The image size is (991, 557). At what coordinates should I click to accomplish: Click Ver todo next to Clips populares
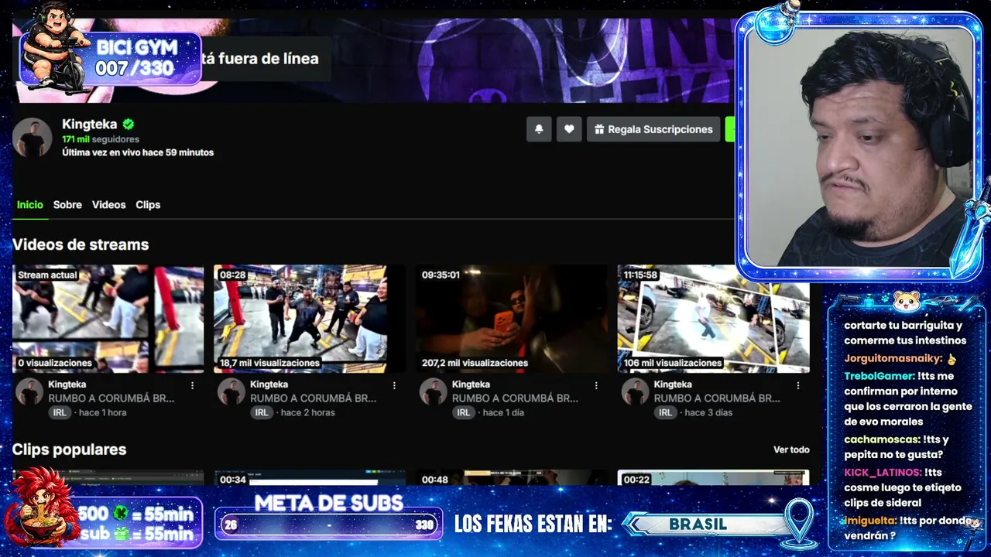(791, 449)
